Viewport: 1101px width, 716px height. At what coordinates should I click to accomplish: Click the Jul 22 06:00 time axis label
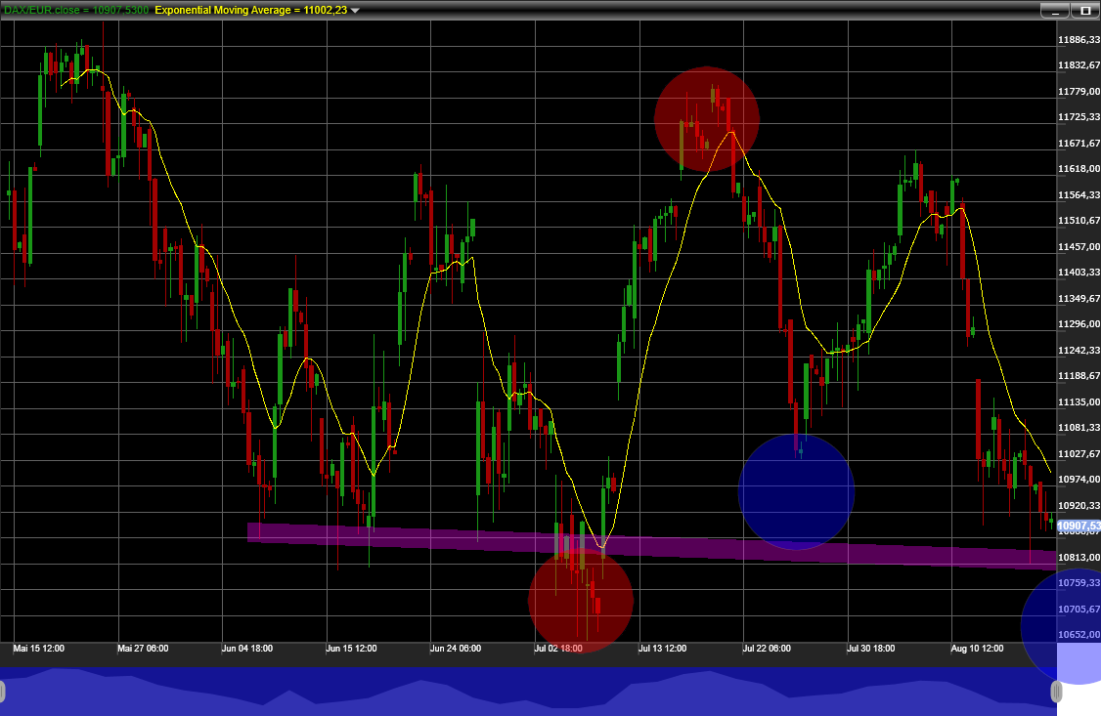pos(767,648)
